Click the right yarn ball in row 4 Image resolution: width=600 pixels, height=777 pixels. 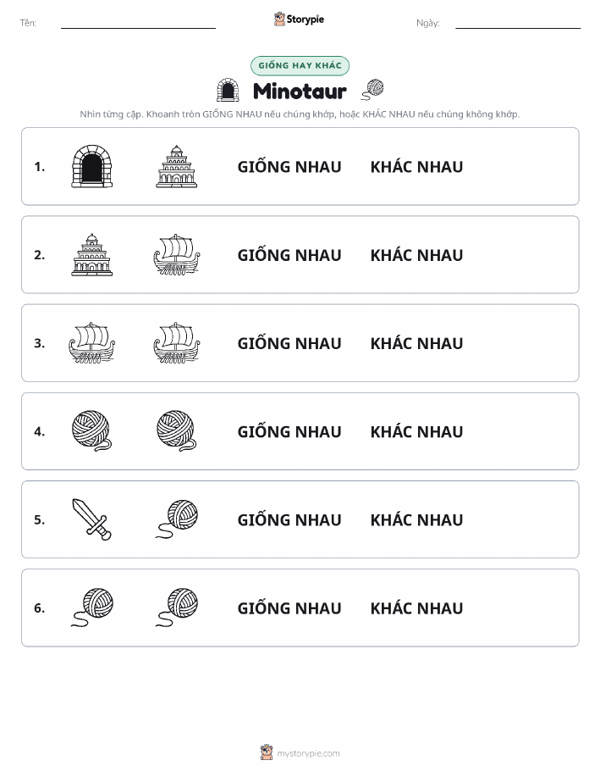click(x=177, y=430)
